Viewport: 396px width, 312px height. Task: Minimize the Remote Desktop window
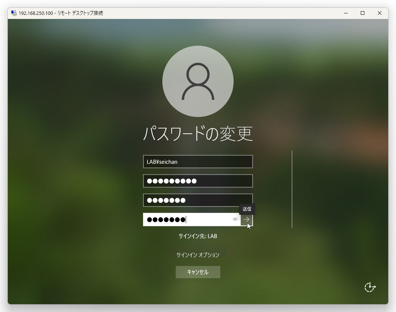[x=346, y=13]
